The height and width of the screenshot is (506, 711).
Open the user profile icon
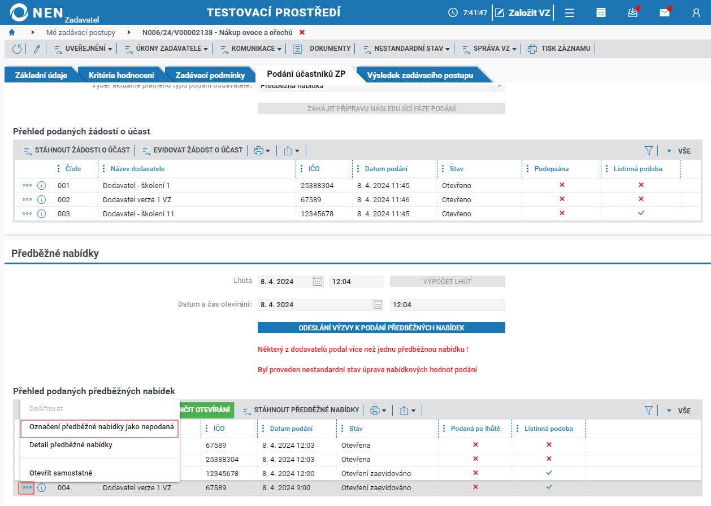coord(696,12)
